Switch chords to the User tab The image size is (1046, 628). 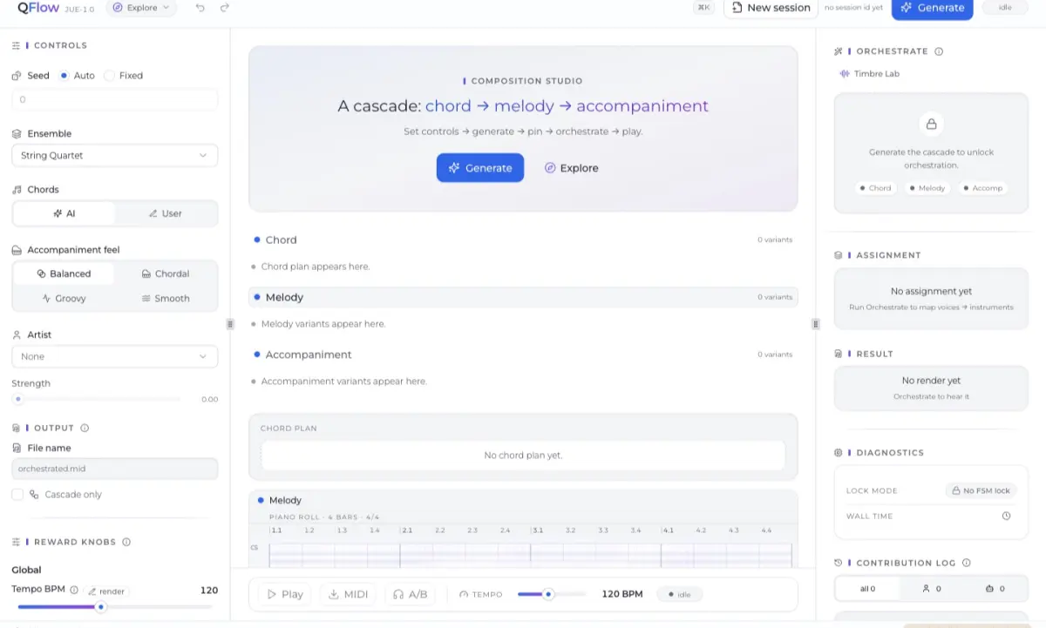pyautogui.click(x=166, y=213)
